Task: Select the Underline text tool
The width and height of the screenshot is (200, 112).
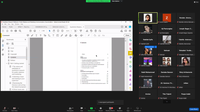Action: click(36, 35)
